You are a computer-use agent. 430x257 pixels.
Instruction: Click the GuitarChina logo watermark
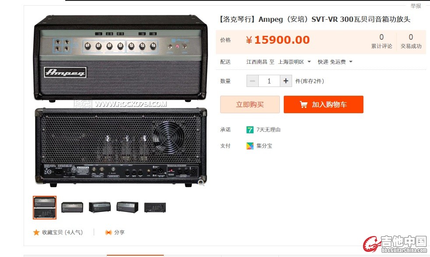point(395,244)
